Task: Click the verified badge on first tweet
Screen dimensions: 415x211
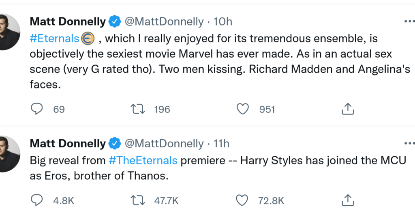Action: pos(116,21)
